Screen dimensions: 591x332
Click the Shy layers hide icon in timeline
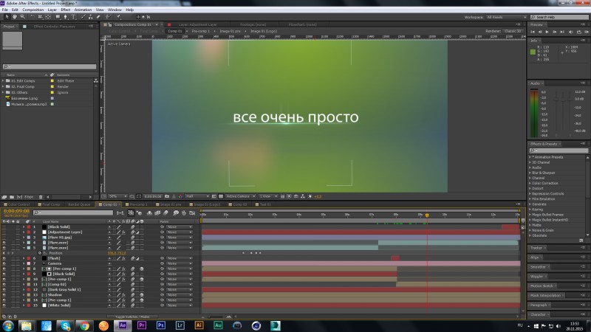coord(150,212)
